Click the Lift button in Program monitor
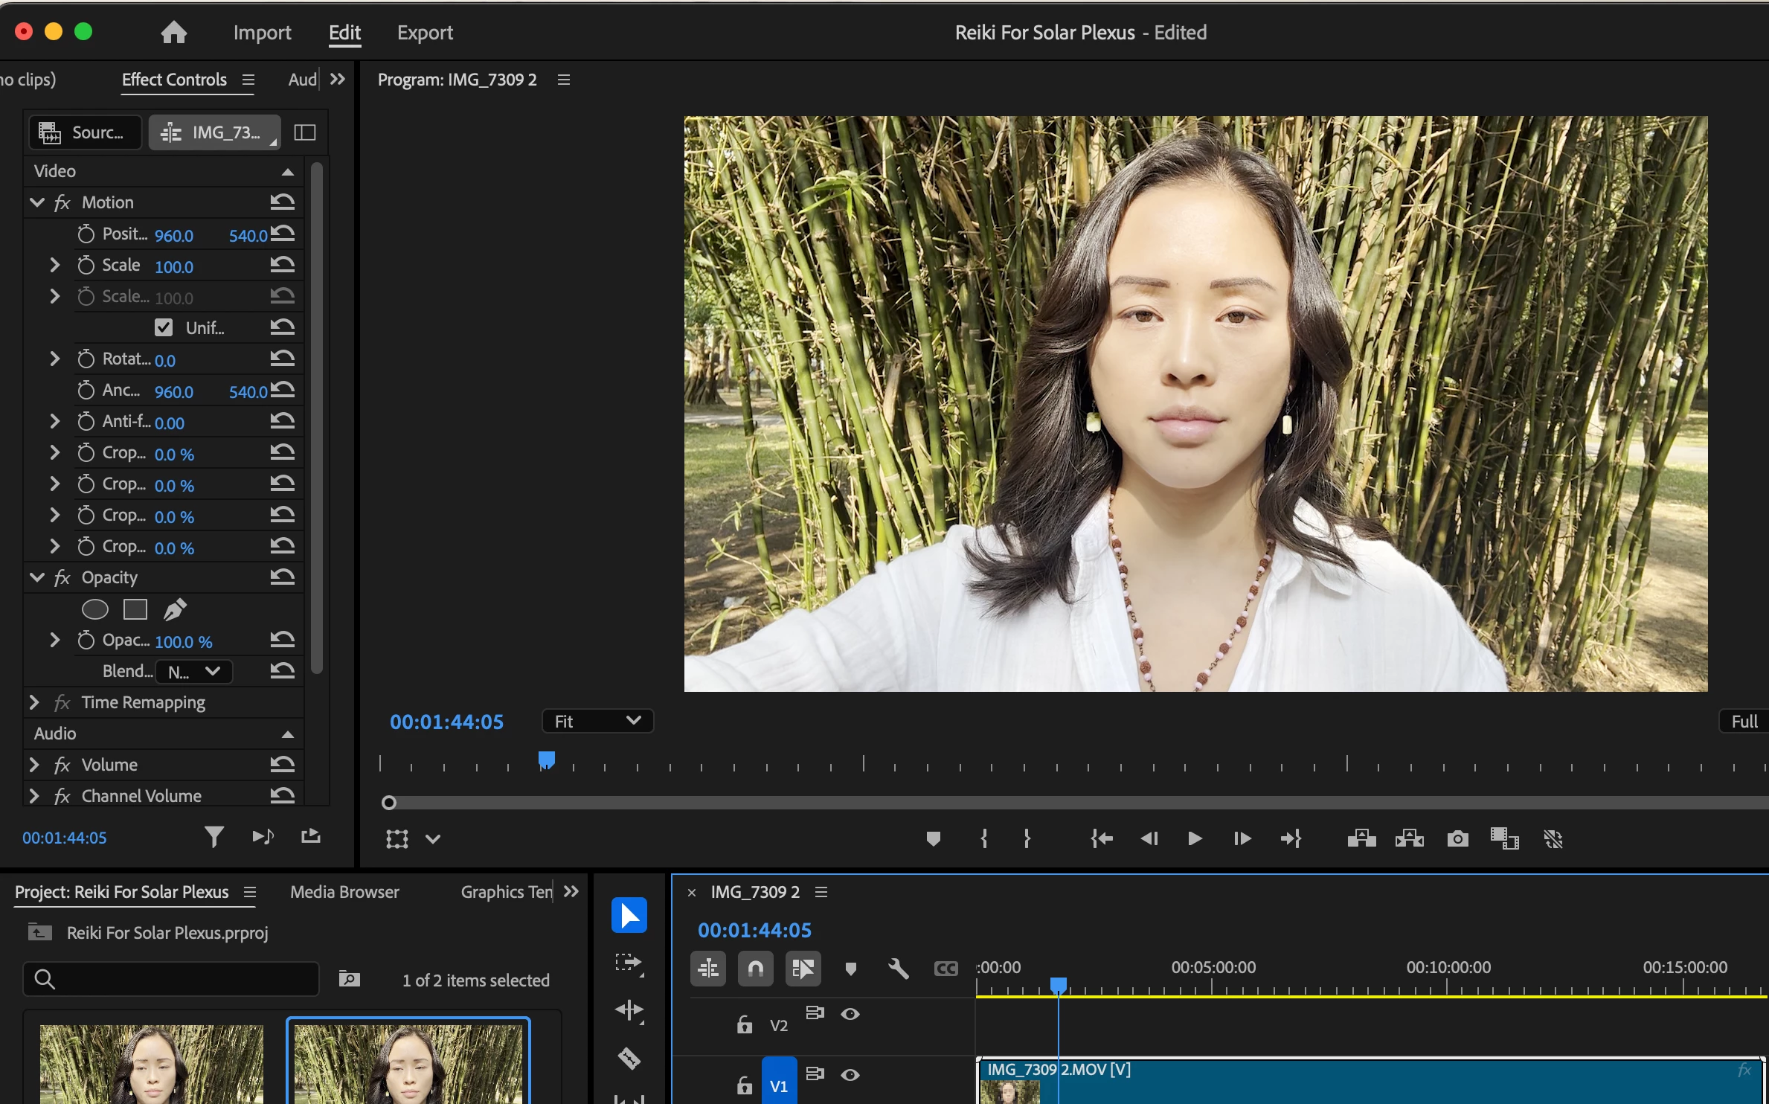 tap(1361, 839)
